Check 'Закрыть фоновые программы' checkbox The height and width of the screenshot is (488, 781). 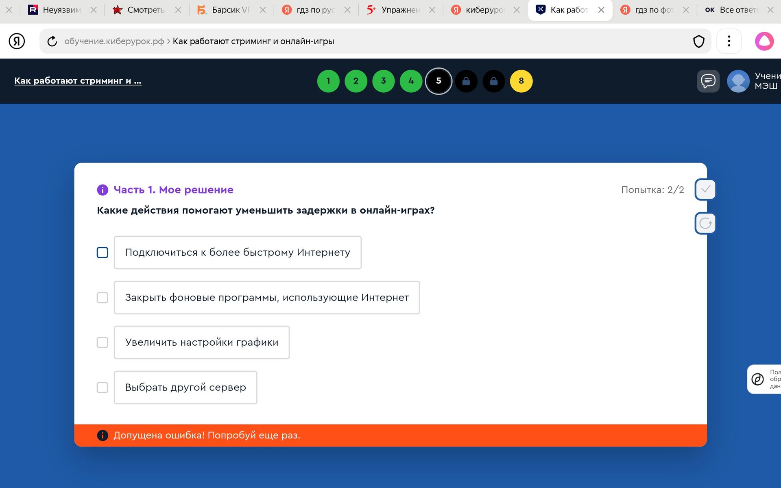click(103, 298)
